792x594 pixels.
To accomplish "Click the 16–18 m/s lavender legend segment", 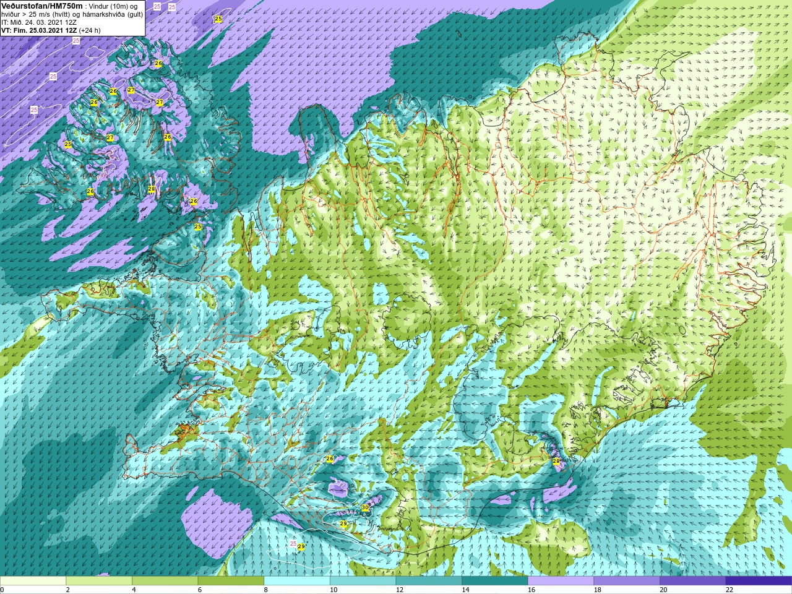I will pos(561,581).
